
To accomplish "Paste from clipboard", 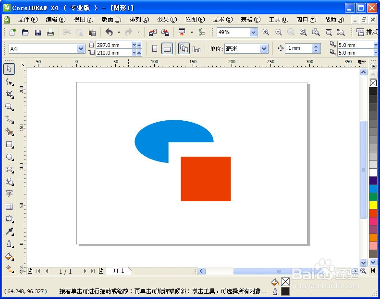I will tap(92, 32).
